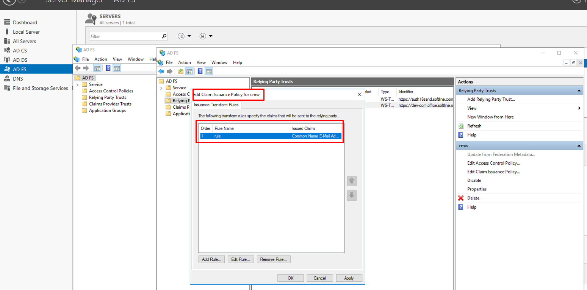Click Help icon under Relying Party Trusts actions
The height and width of the screenshot is (290, 587).
point(461,135)
